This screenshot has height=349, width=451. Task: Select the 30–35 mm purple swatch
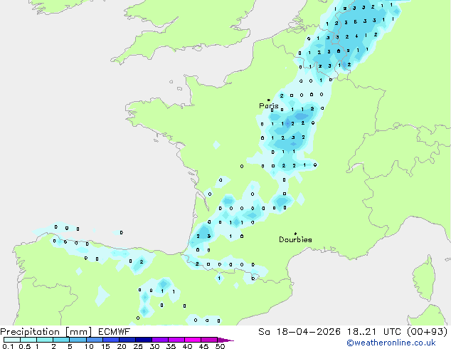[x=160, y=340]
